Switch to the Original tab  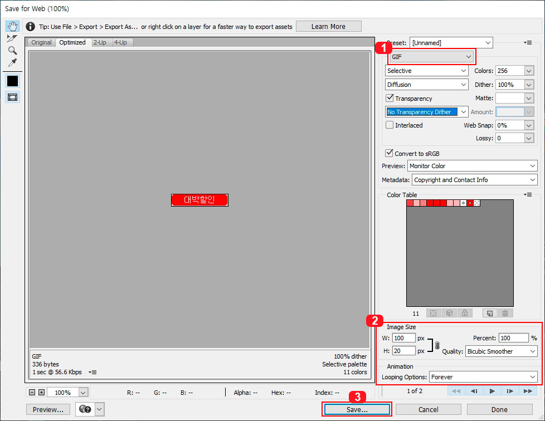[41, 42]
